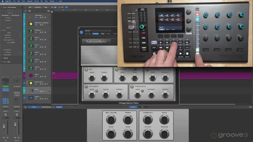The width and height of the screenshot is (253, 142).
Task: Open the Logic Pro menu
Action: (8, 1)
